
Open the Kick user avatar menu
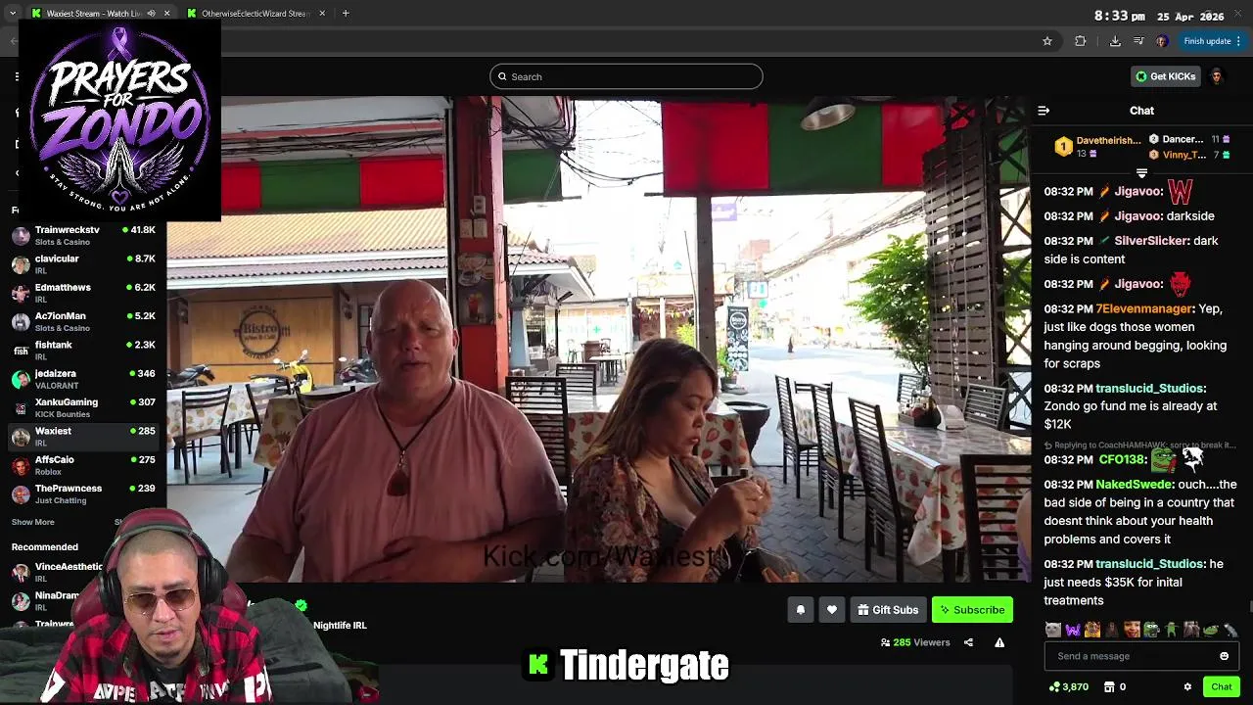(x=1217, y=76)
